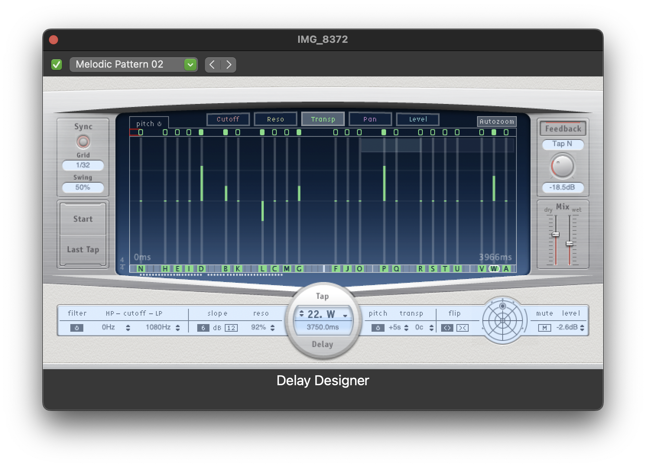Screen dimensions: 646x467
Task: Toggle pitch button above tap L
Action: [x=262, y=132]
